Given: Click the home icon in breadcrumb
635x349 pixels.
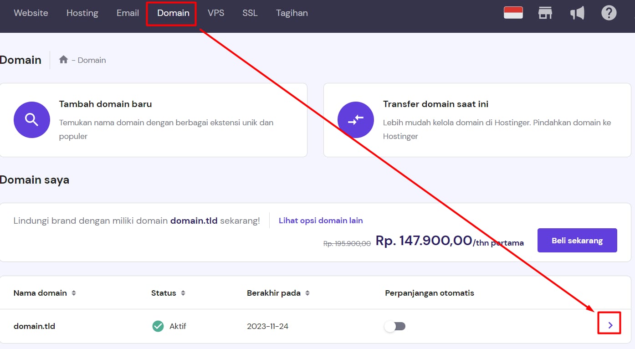Looking at the screenshot, I should 63,60.
